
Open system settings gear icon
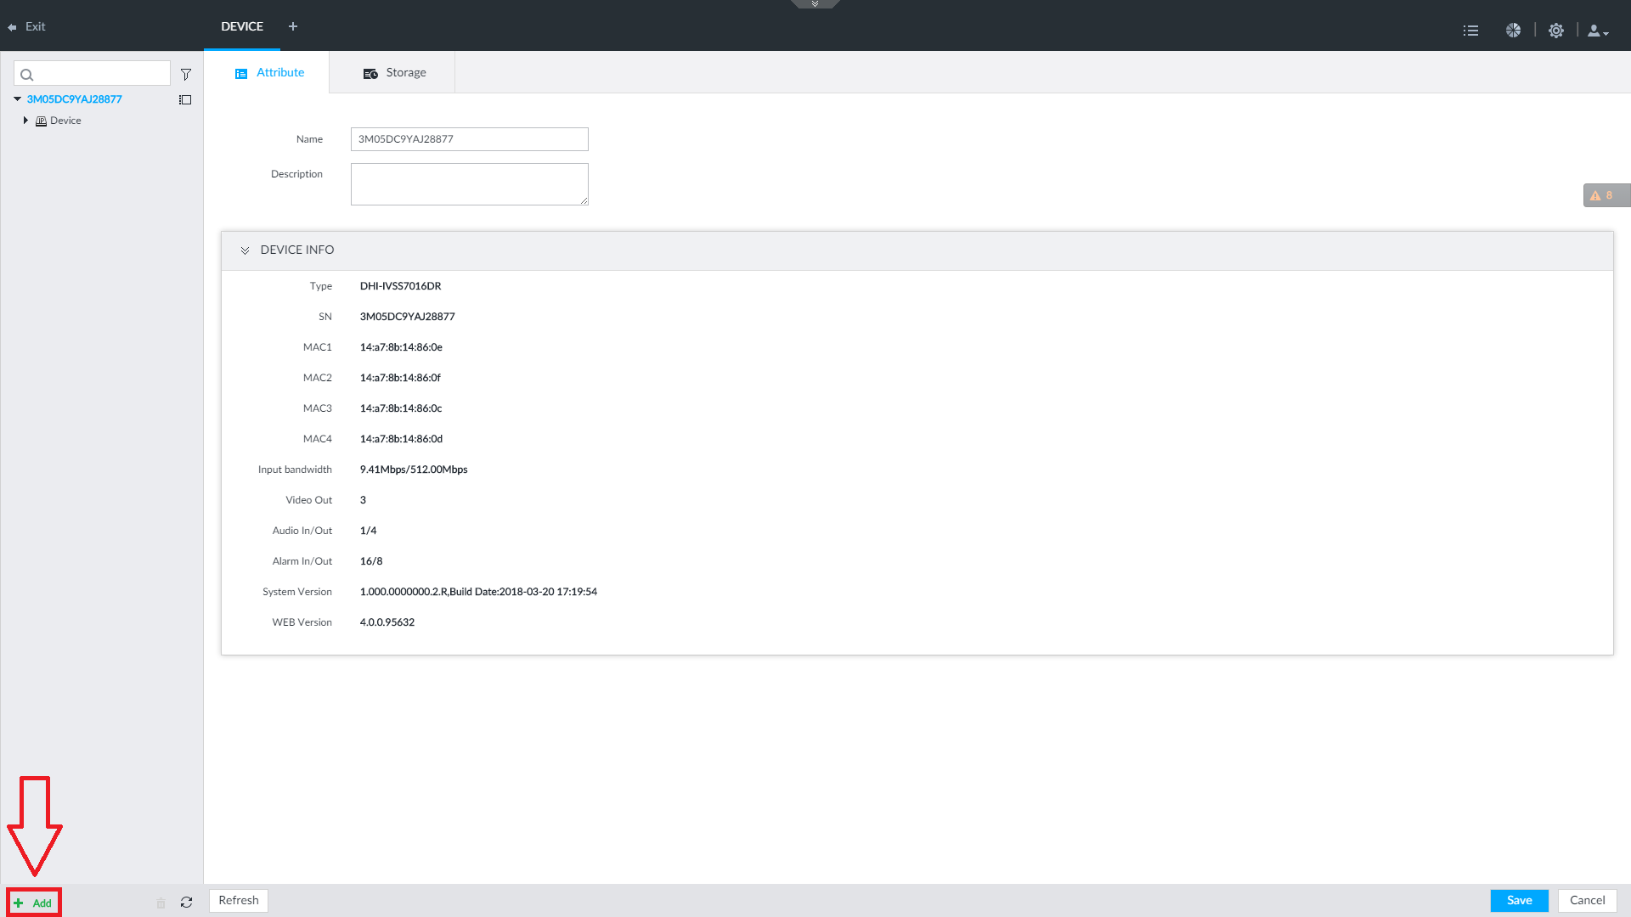1555,31
